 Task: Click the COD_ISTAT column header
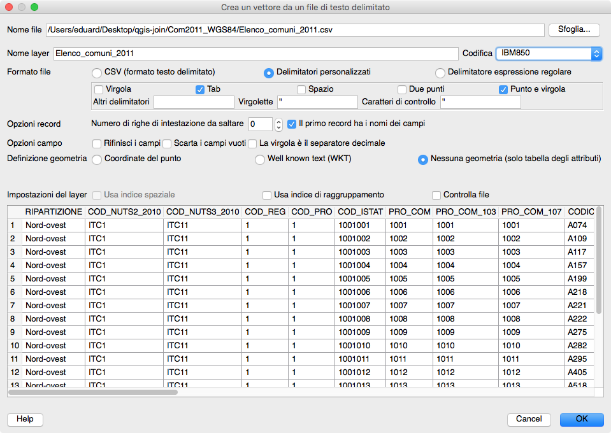click(x=361, y=212)
